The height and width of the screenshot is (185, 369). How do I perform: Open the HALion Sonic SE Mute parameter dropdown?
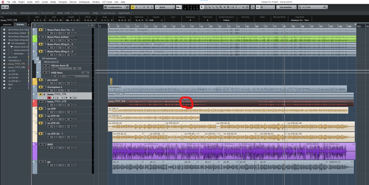click(x=62, y=68)
